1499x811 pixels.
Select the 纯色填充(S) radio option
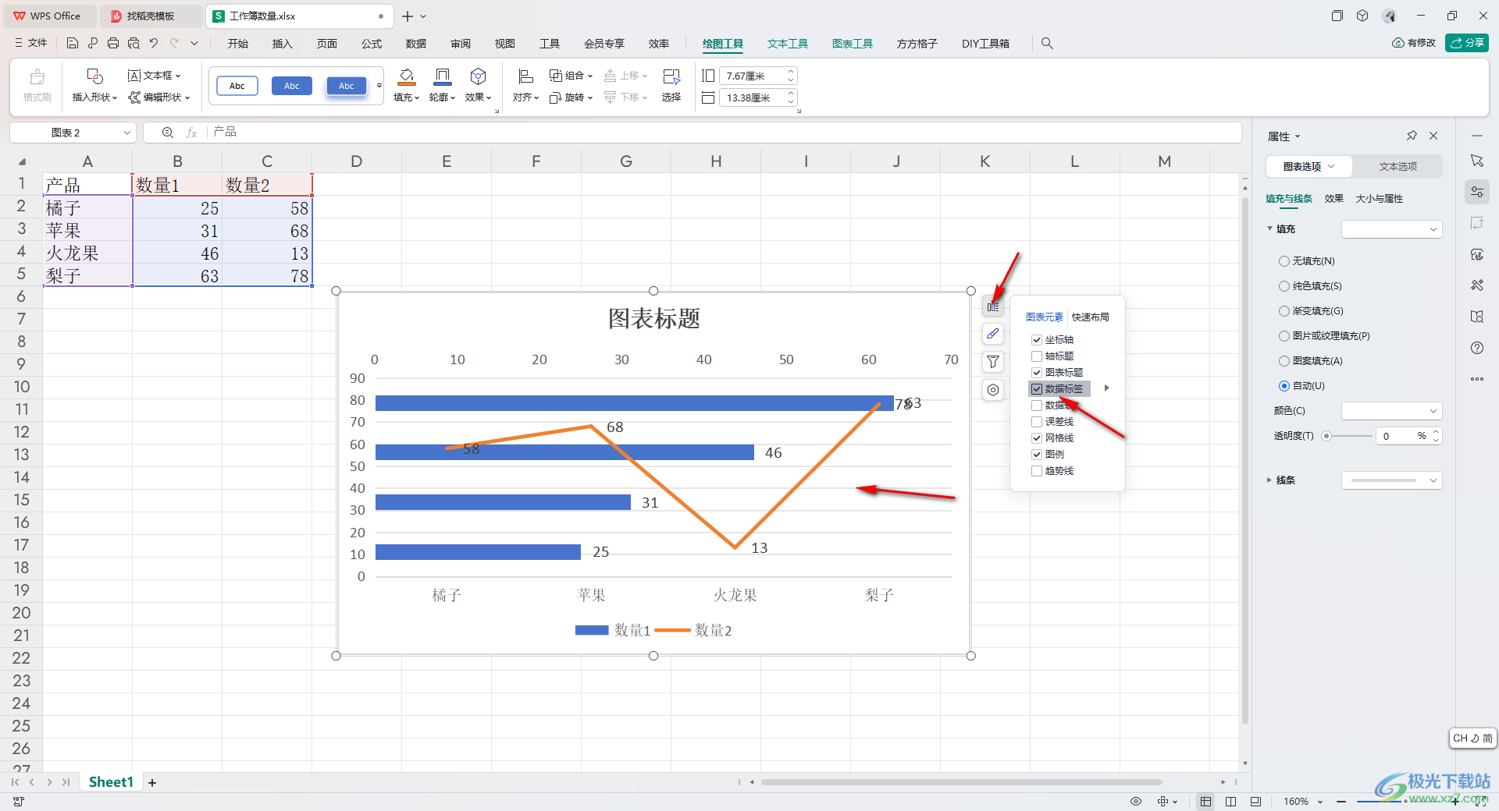[1284, 286]
